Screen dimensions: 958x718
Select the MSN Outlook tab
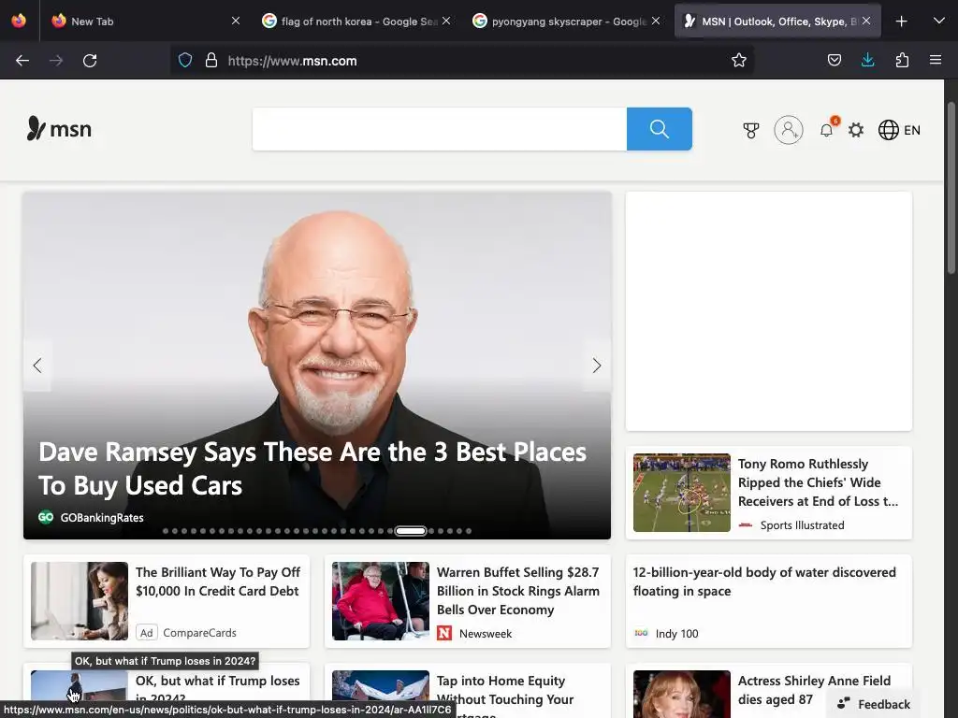click(x=777, y=22)
